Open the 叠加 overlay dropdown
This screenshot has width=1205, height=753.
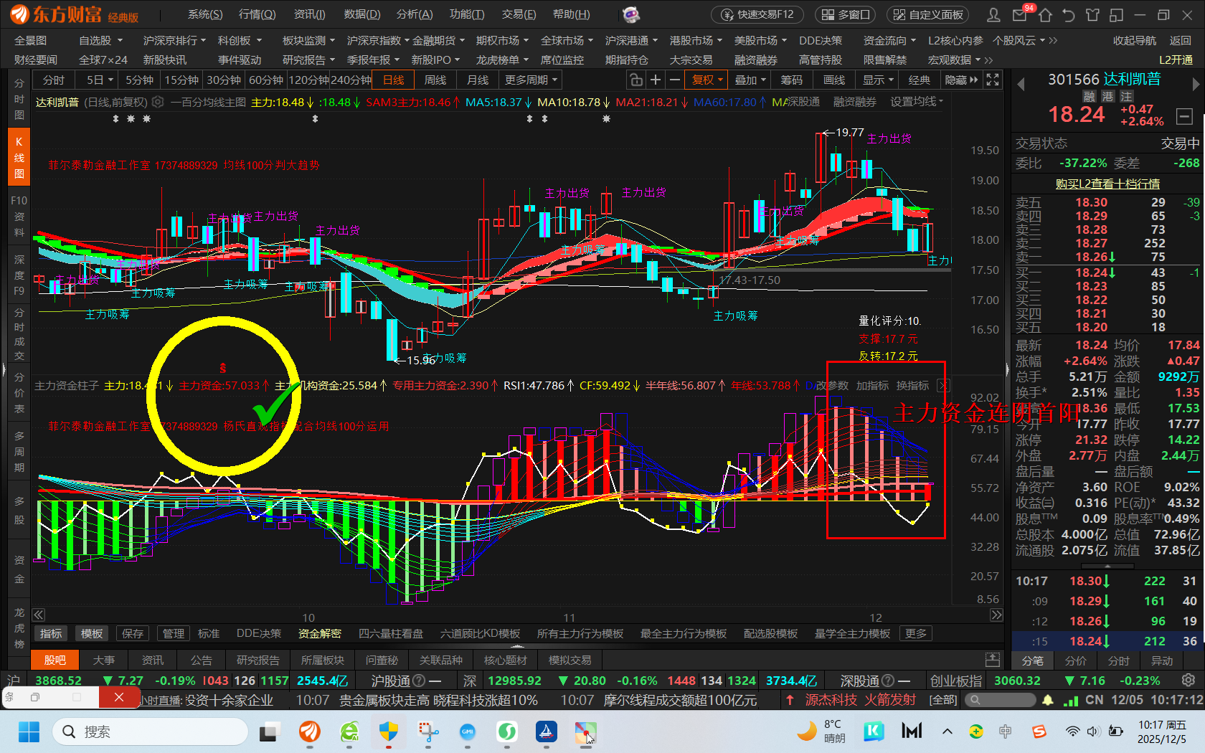[750, 80]
